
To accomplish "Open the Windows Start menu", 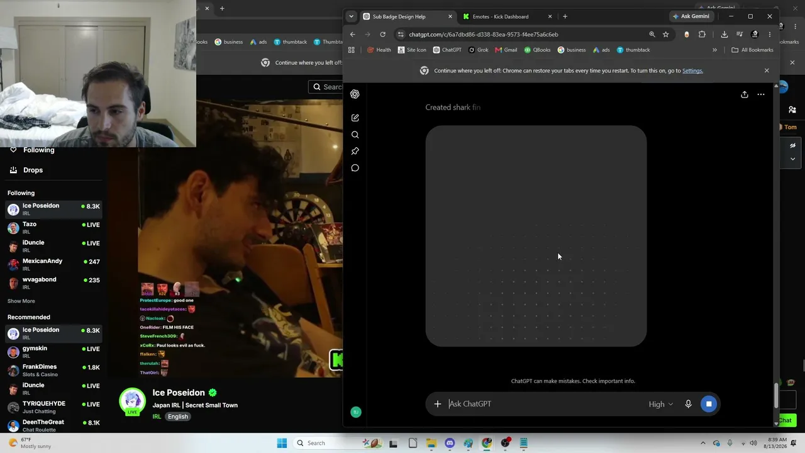I will (282, 443).
